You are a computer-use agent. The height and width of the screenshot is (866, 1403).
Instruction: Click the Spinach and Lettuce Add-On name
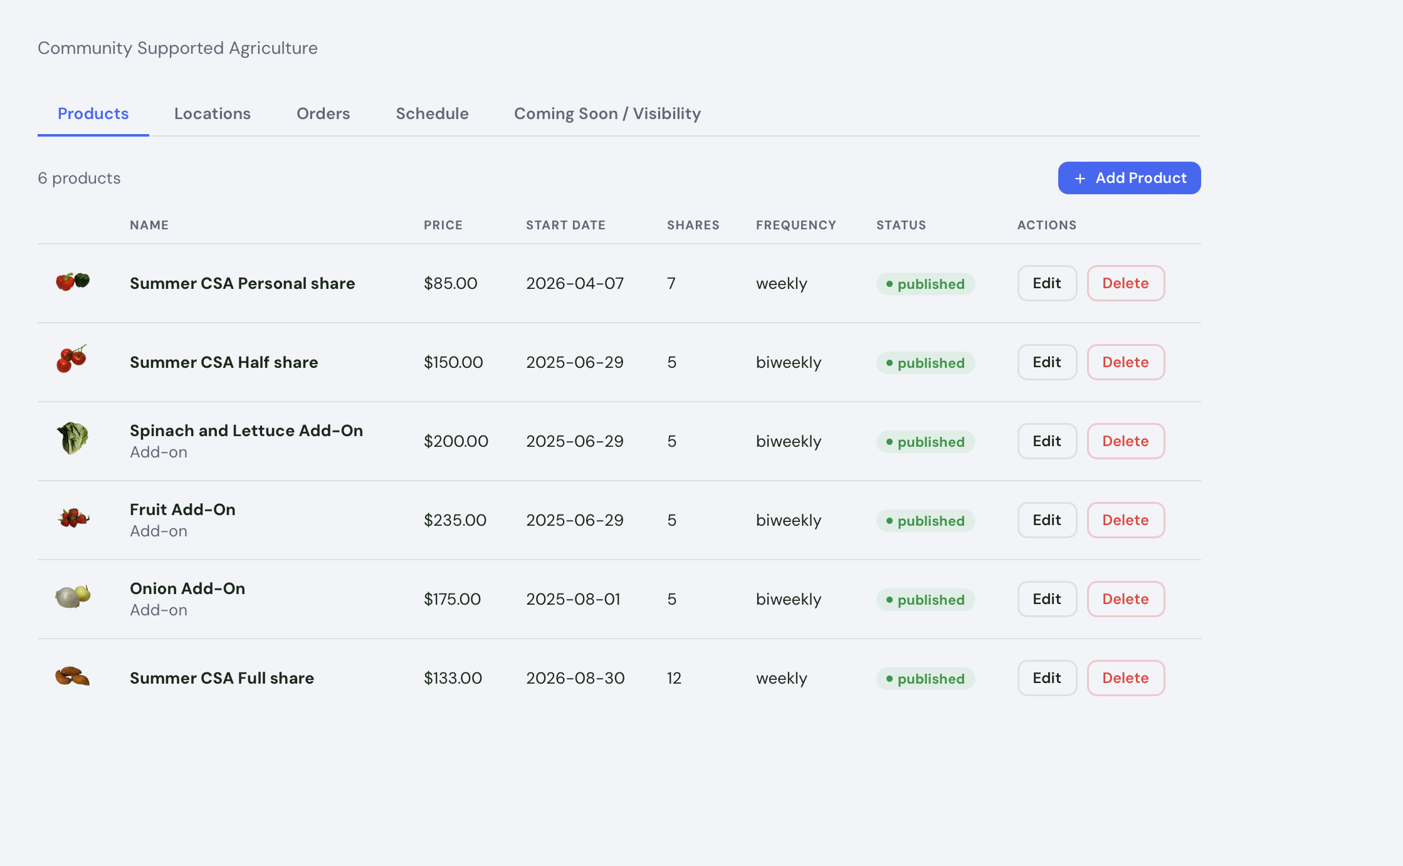(246, 430)
